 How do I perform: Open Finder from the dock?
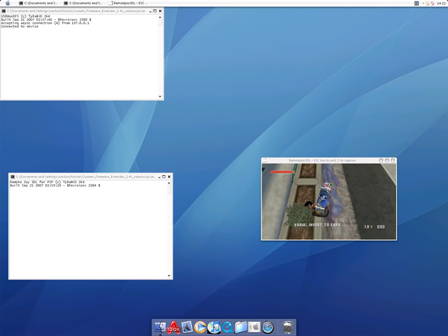pyautogui.click(x=160, y=327)
